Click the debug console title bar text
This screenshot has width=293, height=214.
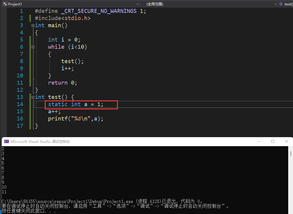coord(40,142)
